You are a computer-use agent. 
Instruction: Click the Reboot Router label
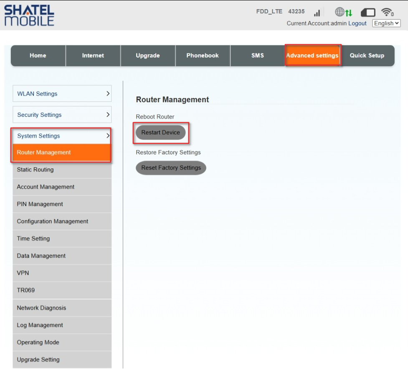click(155, 117)
